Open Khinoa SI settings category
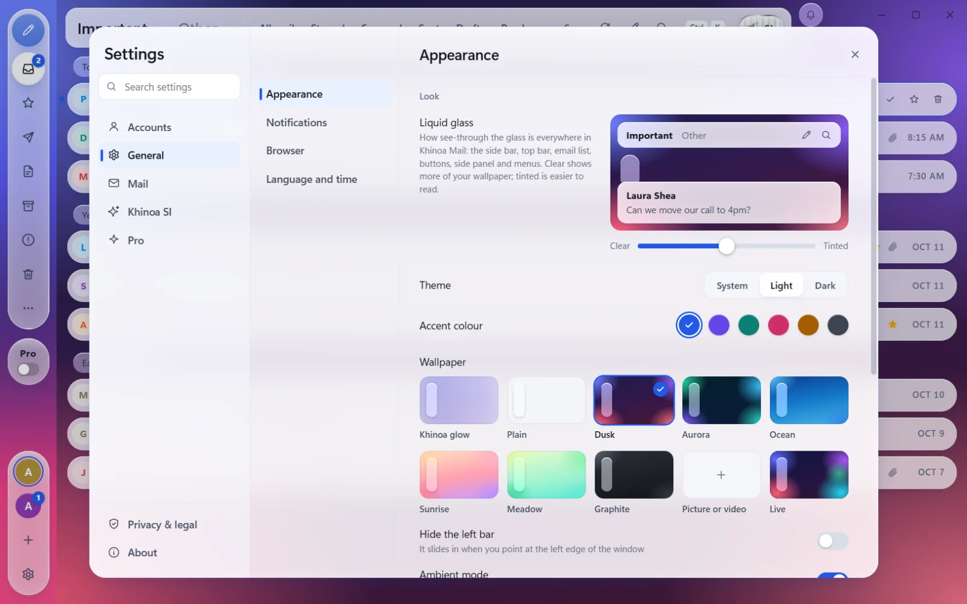Image resolution: width=967 pixels, height=604 pixels. pos(170,212)
